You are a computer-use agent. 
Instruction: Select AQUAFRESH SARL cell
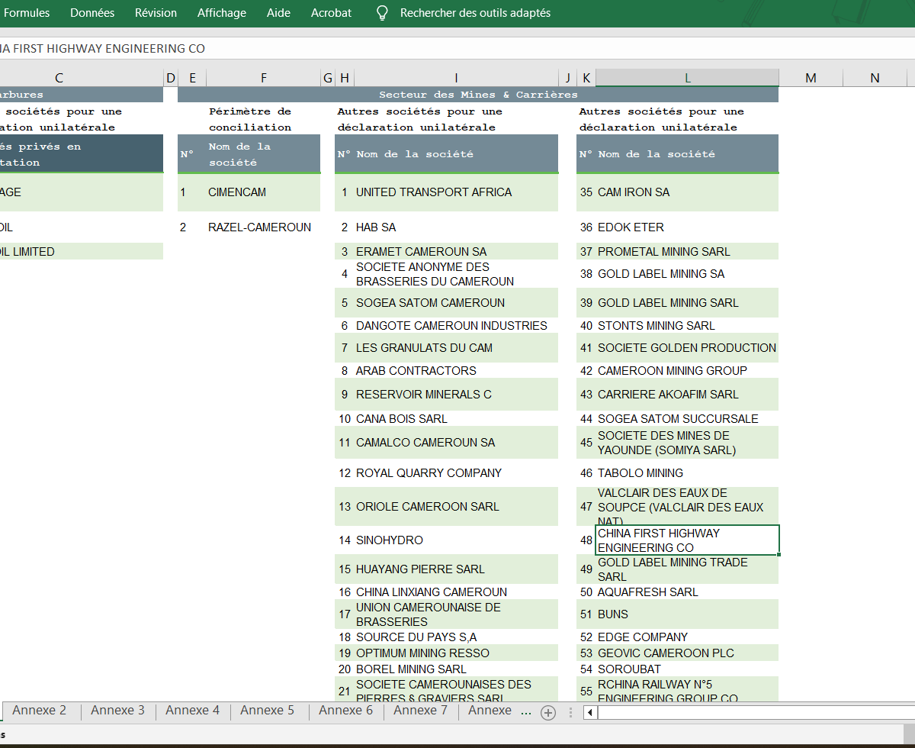coord(687,592)
